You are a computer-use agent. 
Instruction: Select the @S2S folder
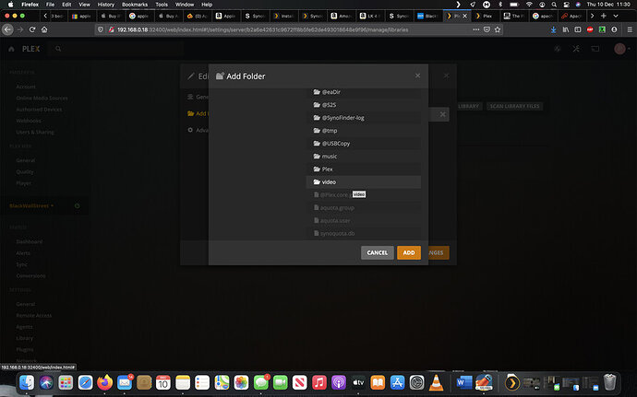(363, 105)
